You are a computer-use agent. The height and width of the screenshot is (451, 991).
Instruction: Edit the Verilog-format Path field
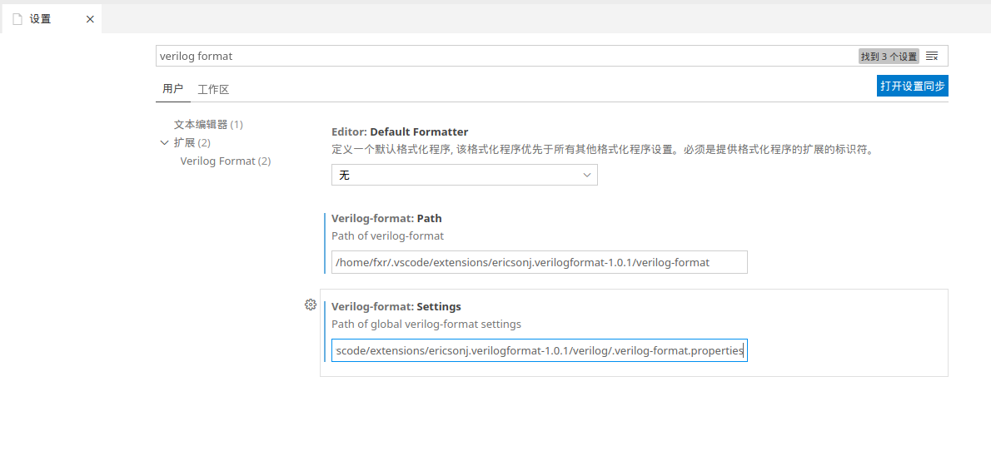539,262
